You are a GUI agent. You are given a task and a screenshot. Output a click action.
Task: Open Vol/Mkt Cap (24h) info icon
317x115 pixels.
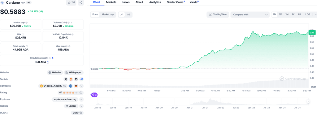click(72, 35)
